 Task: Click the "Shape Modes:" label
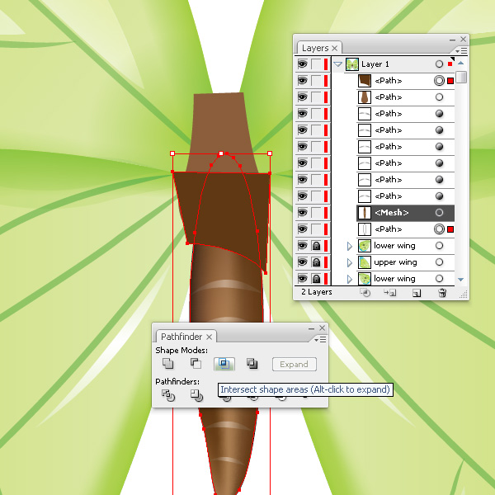click(181, 350)
